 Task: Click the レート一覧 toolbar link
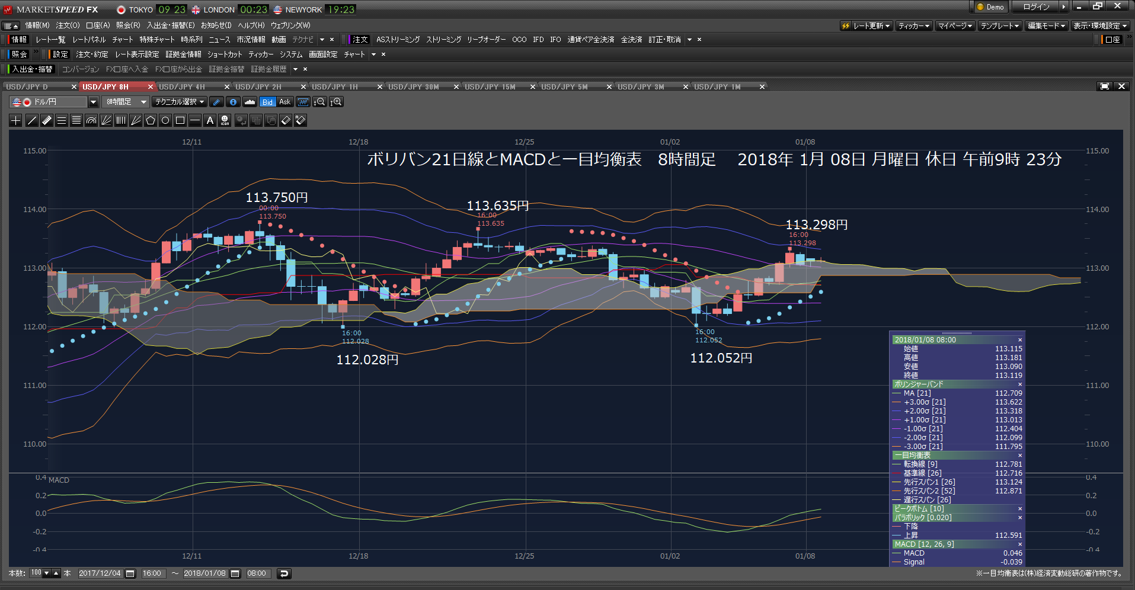click(x=50, y=40)
